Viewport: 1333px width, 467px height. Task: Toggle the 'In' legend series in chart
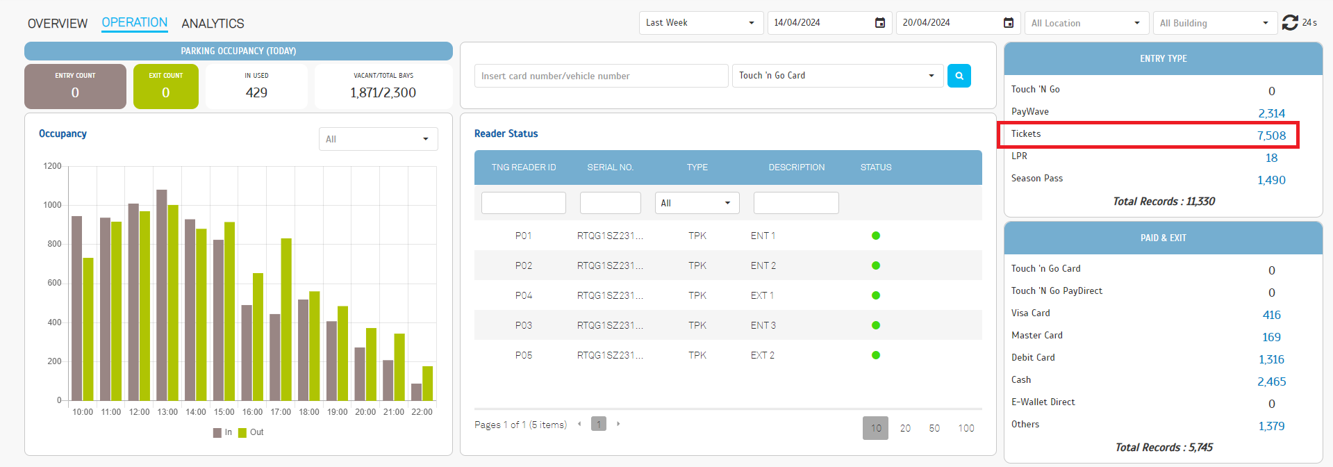(223, 432)
